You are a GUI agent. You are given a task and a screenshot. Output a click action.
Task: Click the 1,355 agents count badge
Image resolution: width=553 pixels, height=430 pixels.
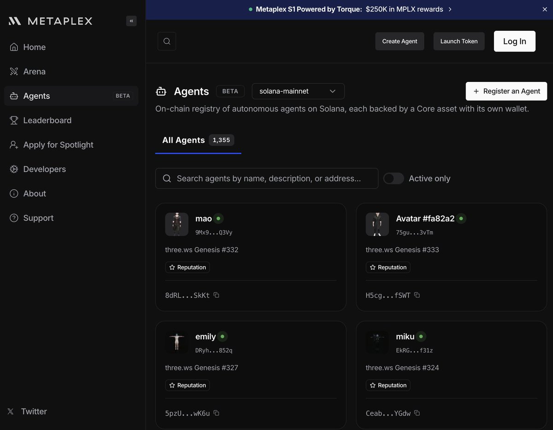(221, 140)
